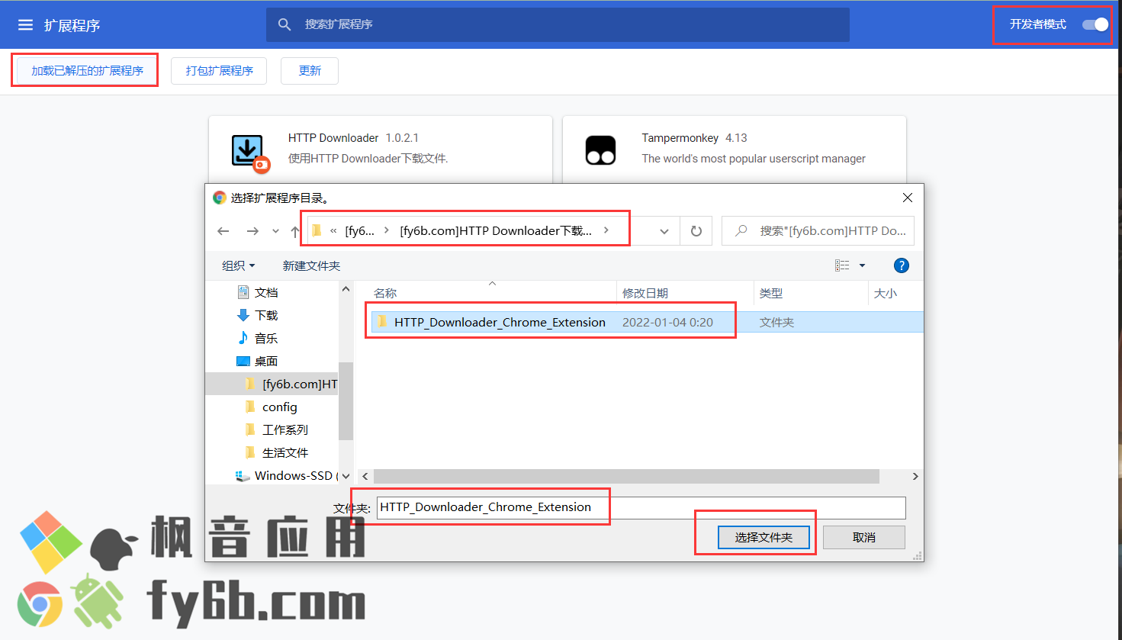Click the folder search box in dialog
Image resolution: width=1122 pixels, height=640 pixels.
point(818,231)
